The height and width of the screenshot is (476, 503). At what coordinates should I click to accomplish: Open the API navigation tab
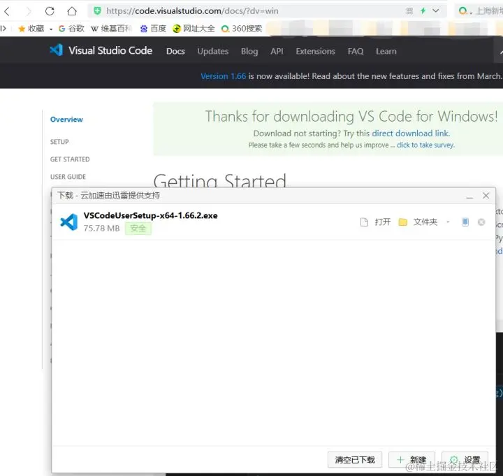[277, 51]
